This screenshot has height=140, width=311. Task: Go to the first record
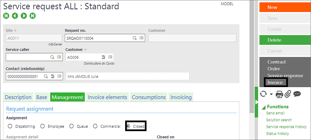click(6, 16)
